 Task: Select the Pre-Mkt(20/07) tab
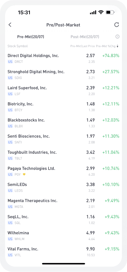tap(30, 37)
